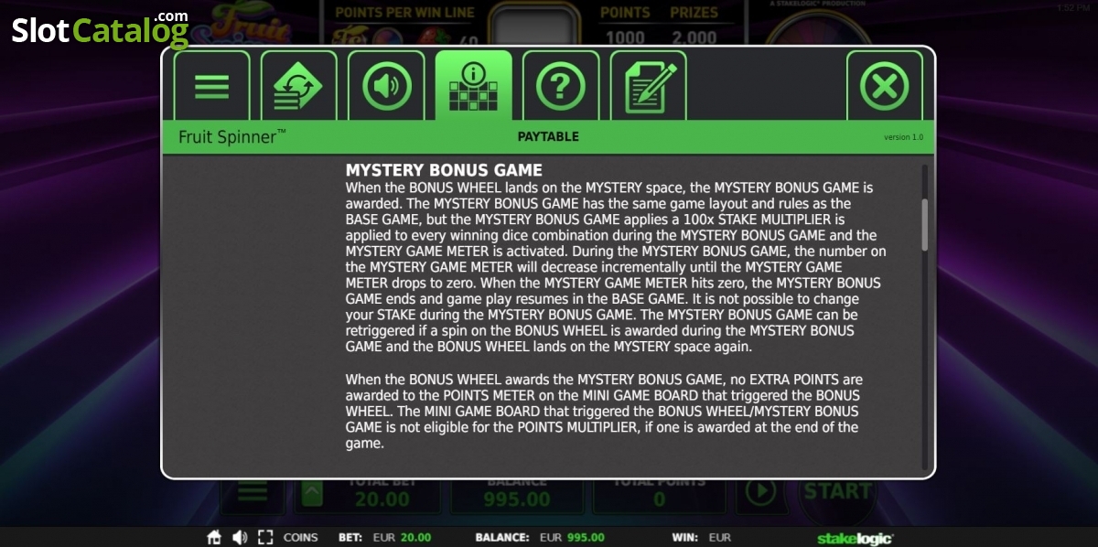
Task: Click the autoplay play icon near START
Action: (x=759, y=492)
